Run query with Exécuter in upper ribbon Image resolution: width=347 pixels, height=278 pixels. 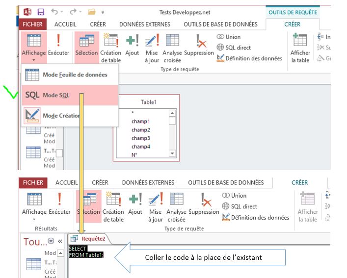pos(58,45)
